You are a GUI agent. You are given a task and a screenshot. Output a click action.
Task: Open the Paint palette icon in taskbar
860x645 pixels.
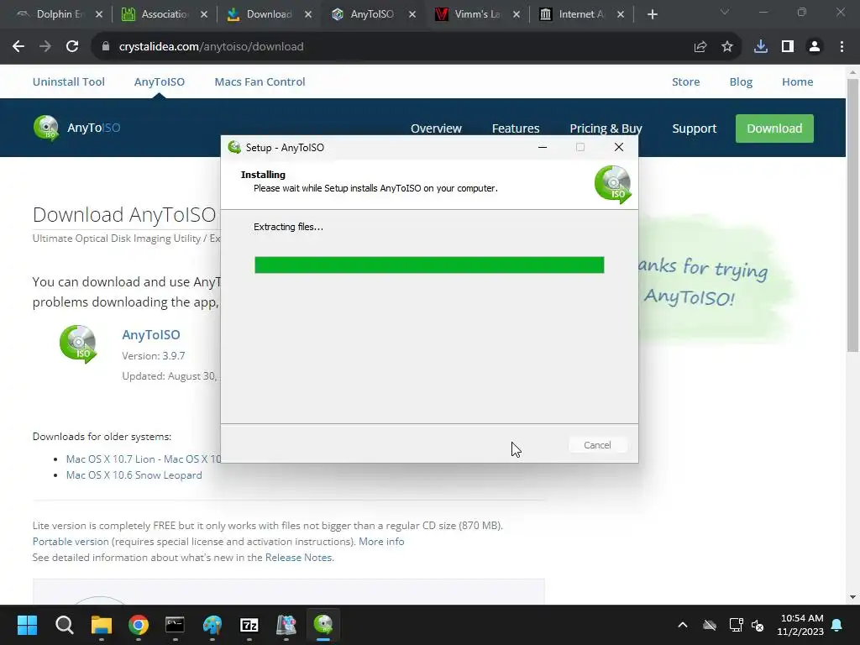[x=212, y=625]
